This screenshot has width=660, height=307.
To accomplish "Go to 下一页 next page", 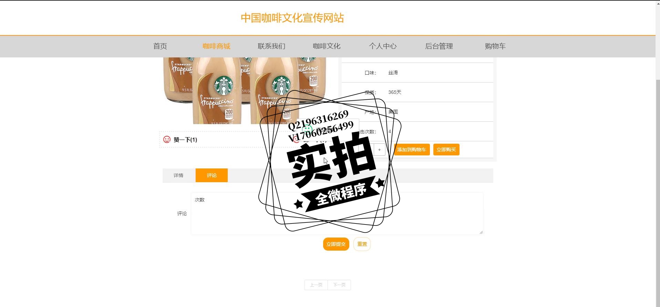I will click(339, 285).
